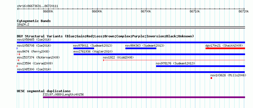Click the Cytogenetic Bands track title

pyautogui.click(x=34, y=21)
